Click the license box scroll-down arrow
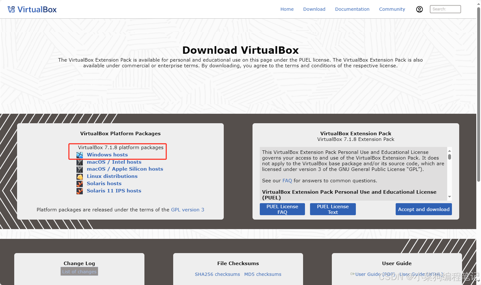 [x=449, y=197]
